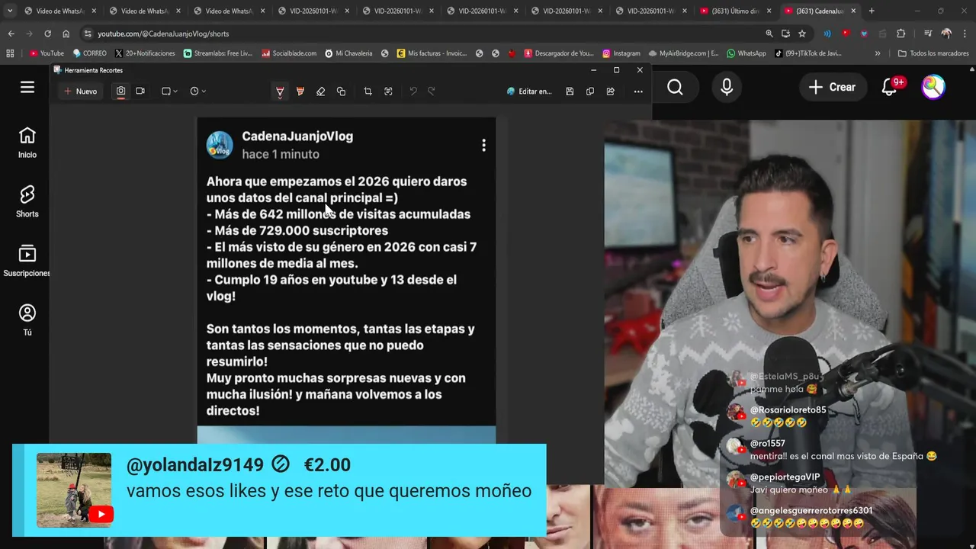Image resolution: width=976 pixels, height=549 pixels.
Task: Select the highlighter tool
Action: pos(300,91)
